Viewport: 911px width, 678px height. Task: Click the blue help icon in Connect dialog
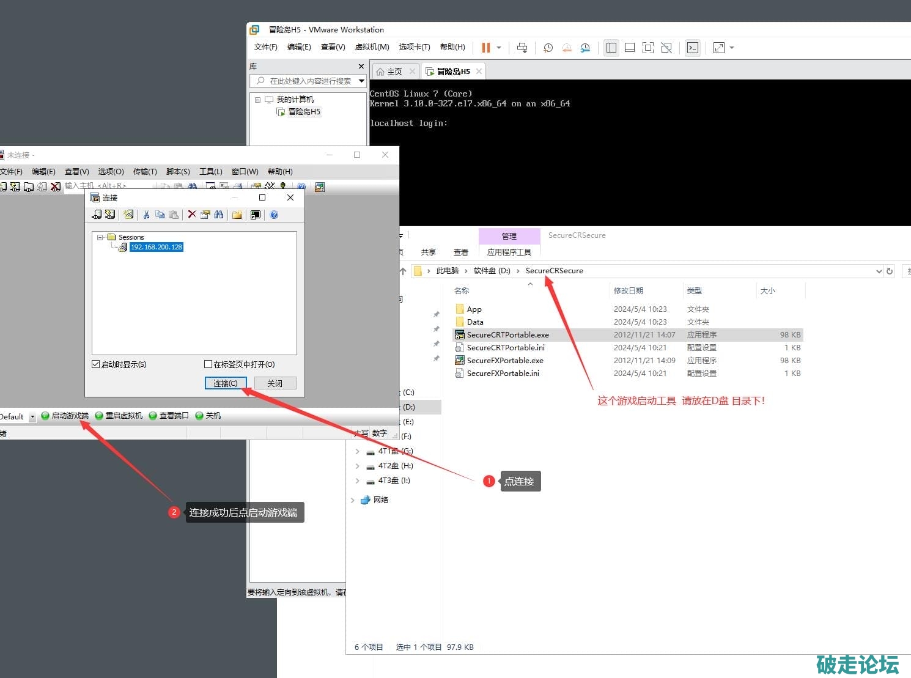274,215
